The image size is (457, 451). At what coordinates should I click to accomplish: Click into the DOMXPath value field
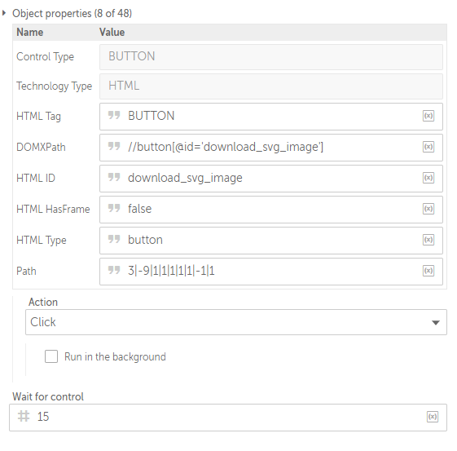click(x=271, y=148)
